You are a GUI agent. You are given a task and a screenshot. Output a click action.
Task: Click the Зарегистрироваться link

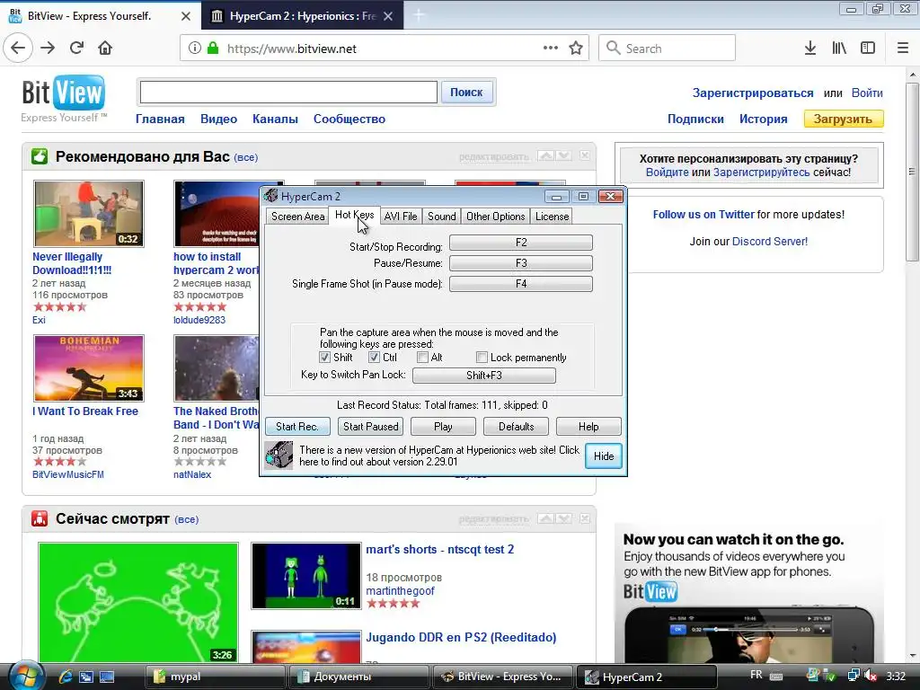(x=753, y=93)
